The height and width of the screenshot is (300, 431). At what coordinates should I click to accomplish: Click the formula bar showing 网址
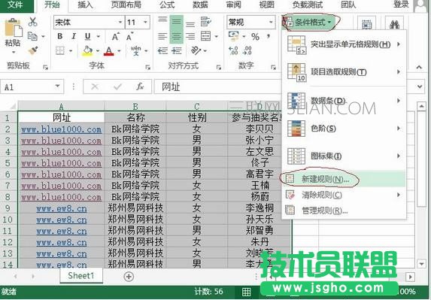(x=217, y=86)
